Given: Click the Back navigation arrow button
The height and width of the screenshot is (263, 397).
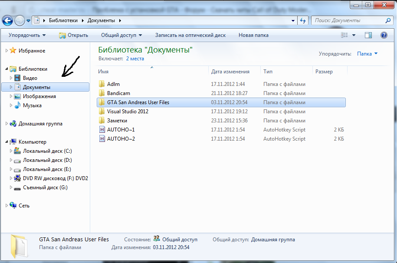Looking at the screenshot, I should coord(8,20).
